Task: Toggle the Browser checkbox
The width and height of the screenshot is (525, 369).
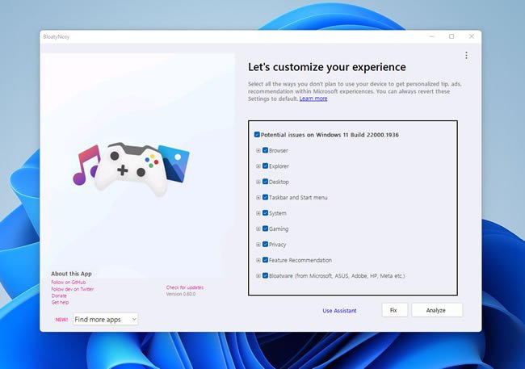Action: (265, 150)
